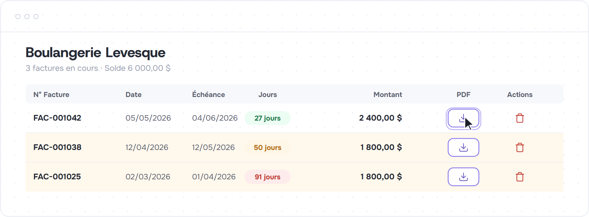This screenshot has height=217, width=589.
Task: Download PDF for invoice FAC-001038
Action: (x=463, y=147)
